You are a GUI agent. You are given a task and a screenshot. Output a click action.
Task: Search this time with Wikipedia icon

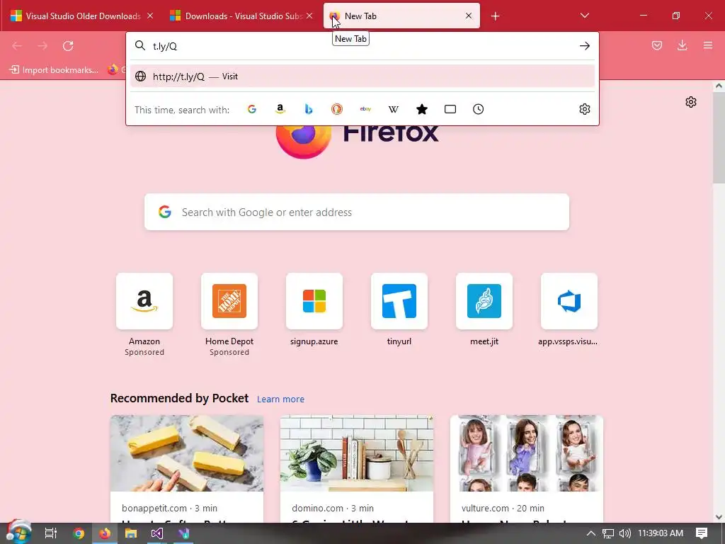click(394, 109)
